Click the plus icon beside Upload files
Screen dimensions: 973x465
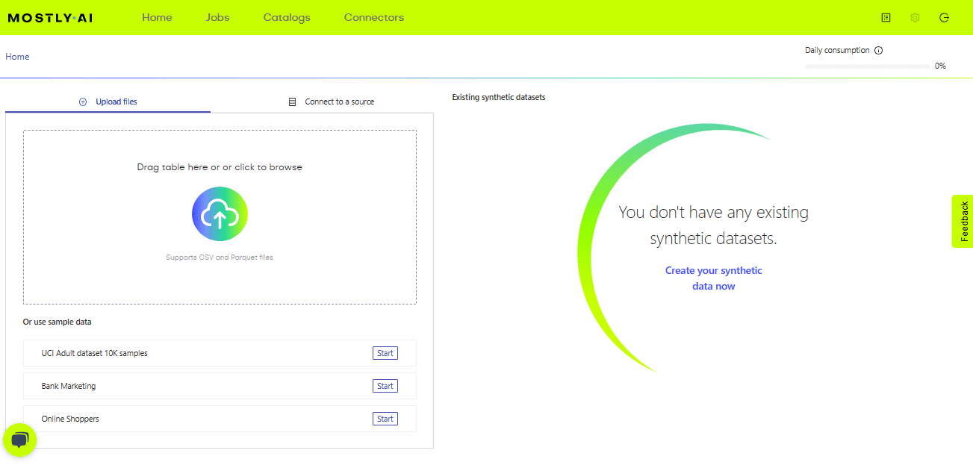83,102
